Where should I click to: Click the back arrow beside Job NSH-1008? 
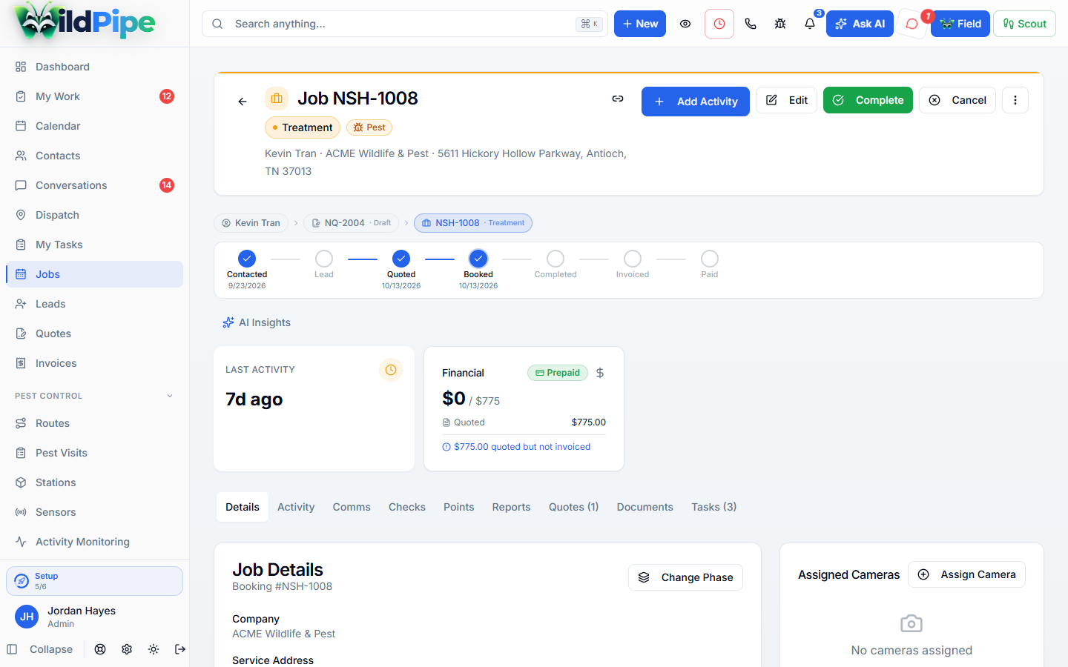(x=243, y=102)
